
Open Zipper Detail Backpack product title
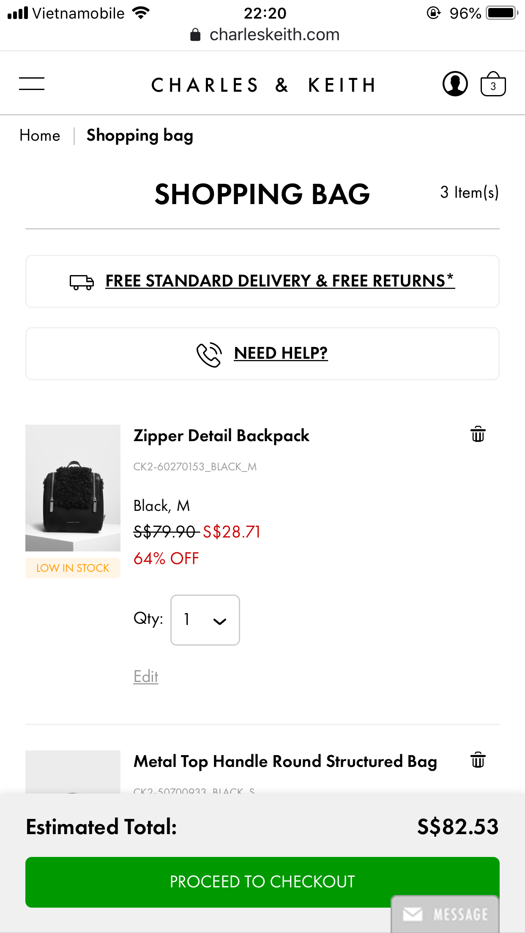click(x=221, y=436)
